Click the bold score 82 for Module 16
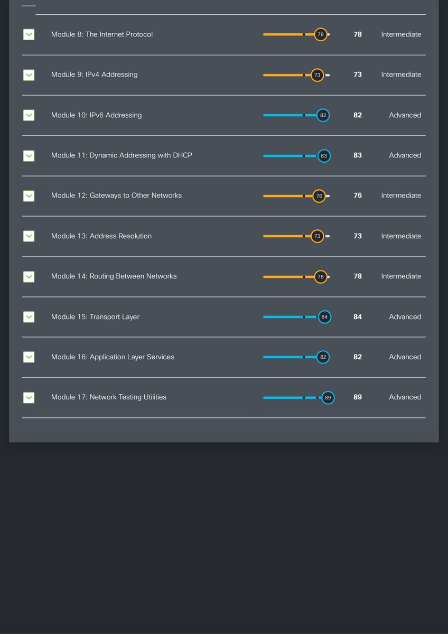The image size is (448, 634). pos(358,357)
